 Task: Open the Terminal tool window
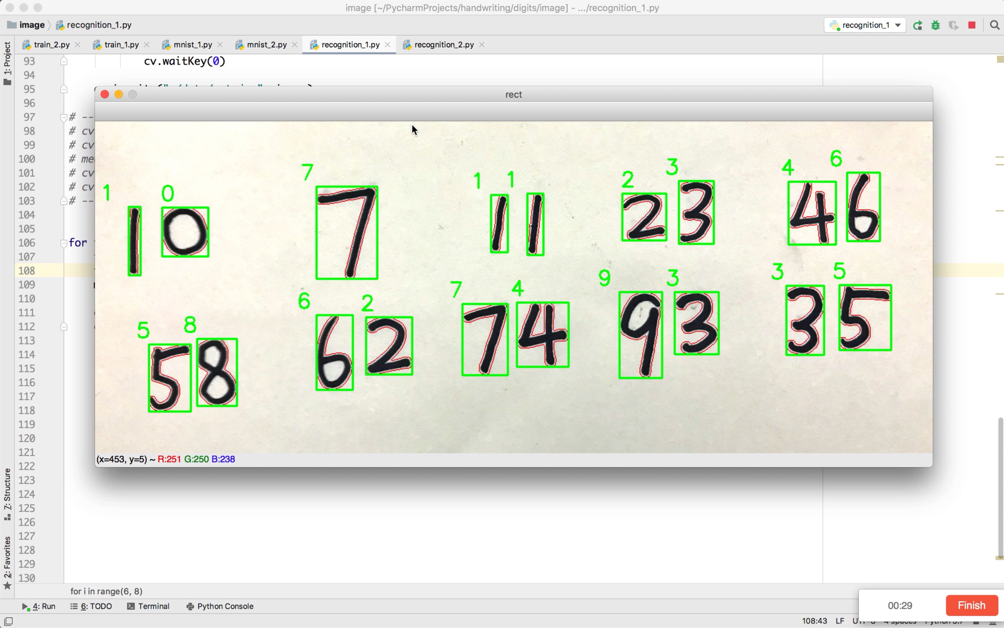[154, 606]
